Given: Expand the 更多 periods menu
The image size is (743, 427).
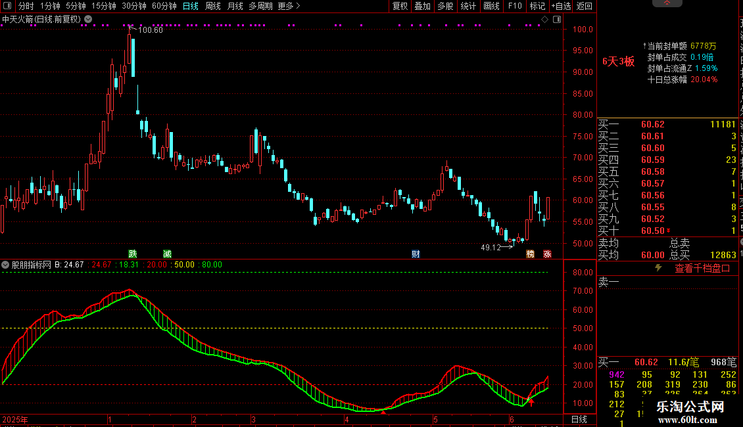Looking at the screenshot, I should point(289,6).
